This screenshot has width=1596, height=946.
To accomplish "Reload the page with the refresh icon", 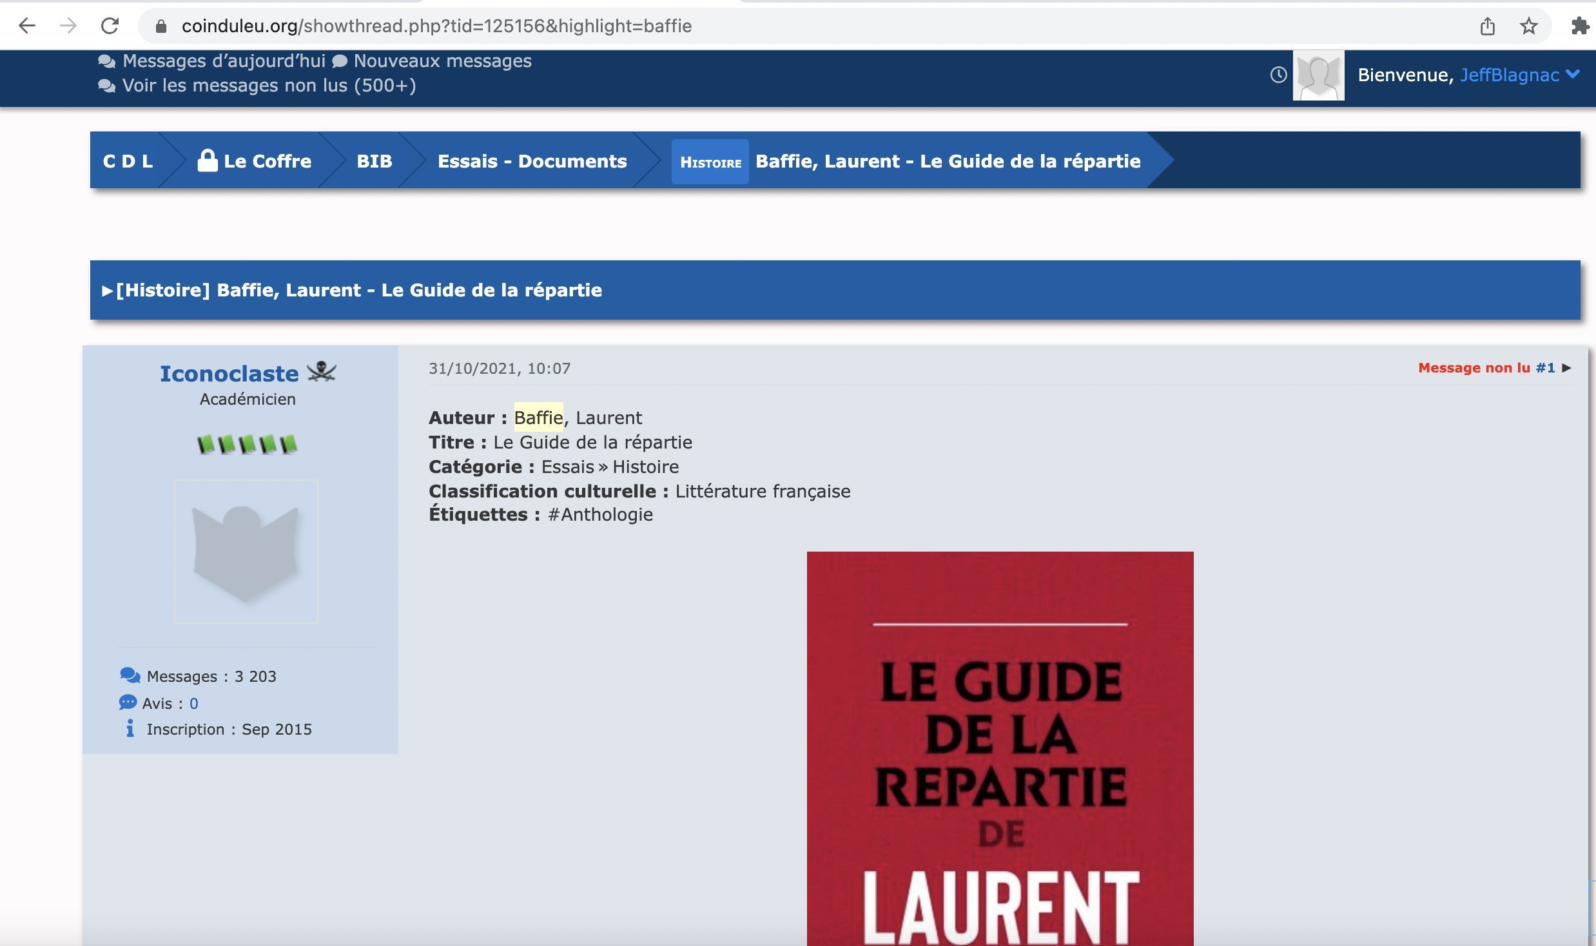I will point(110,26).
